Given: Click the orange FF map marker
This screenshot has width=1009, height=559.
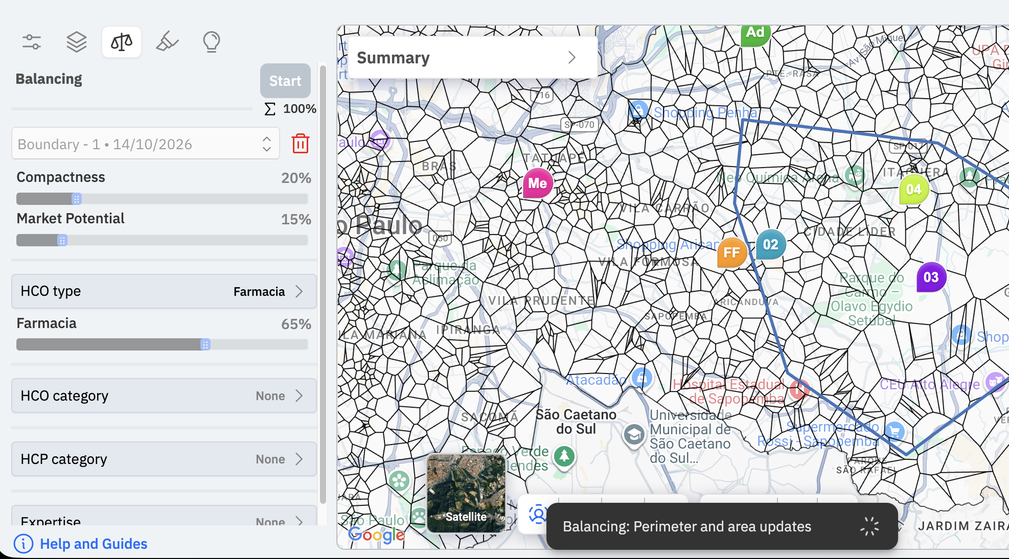Looking at the screenshot, I should (731, 252).
